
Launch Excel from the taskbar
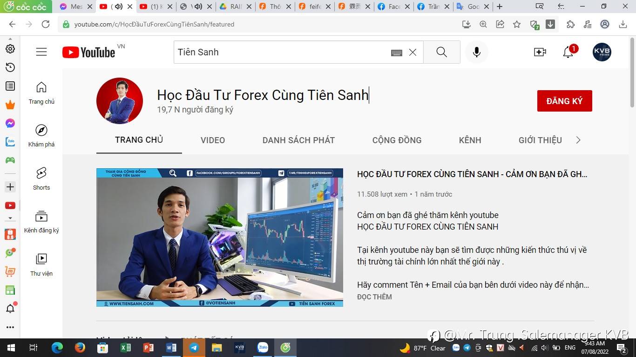tap(126, 348)
